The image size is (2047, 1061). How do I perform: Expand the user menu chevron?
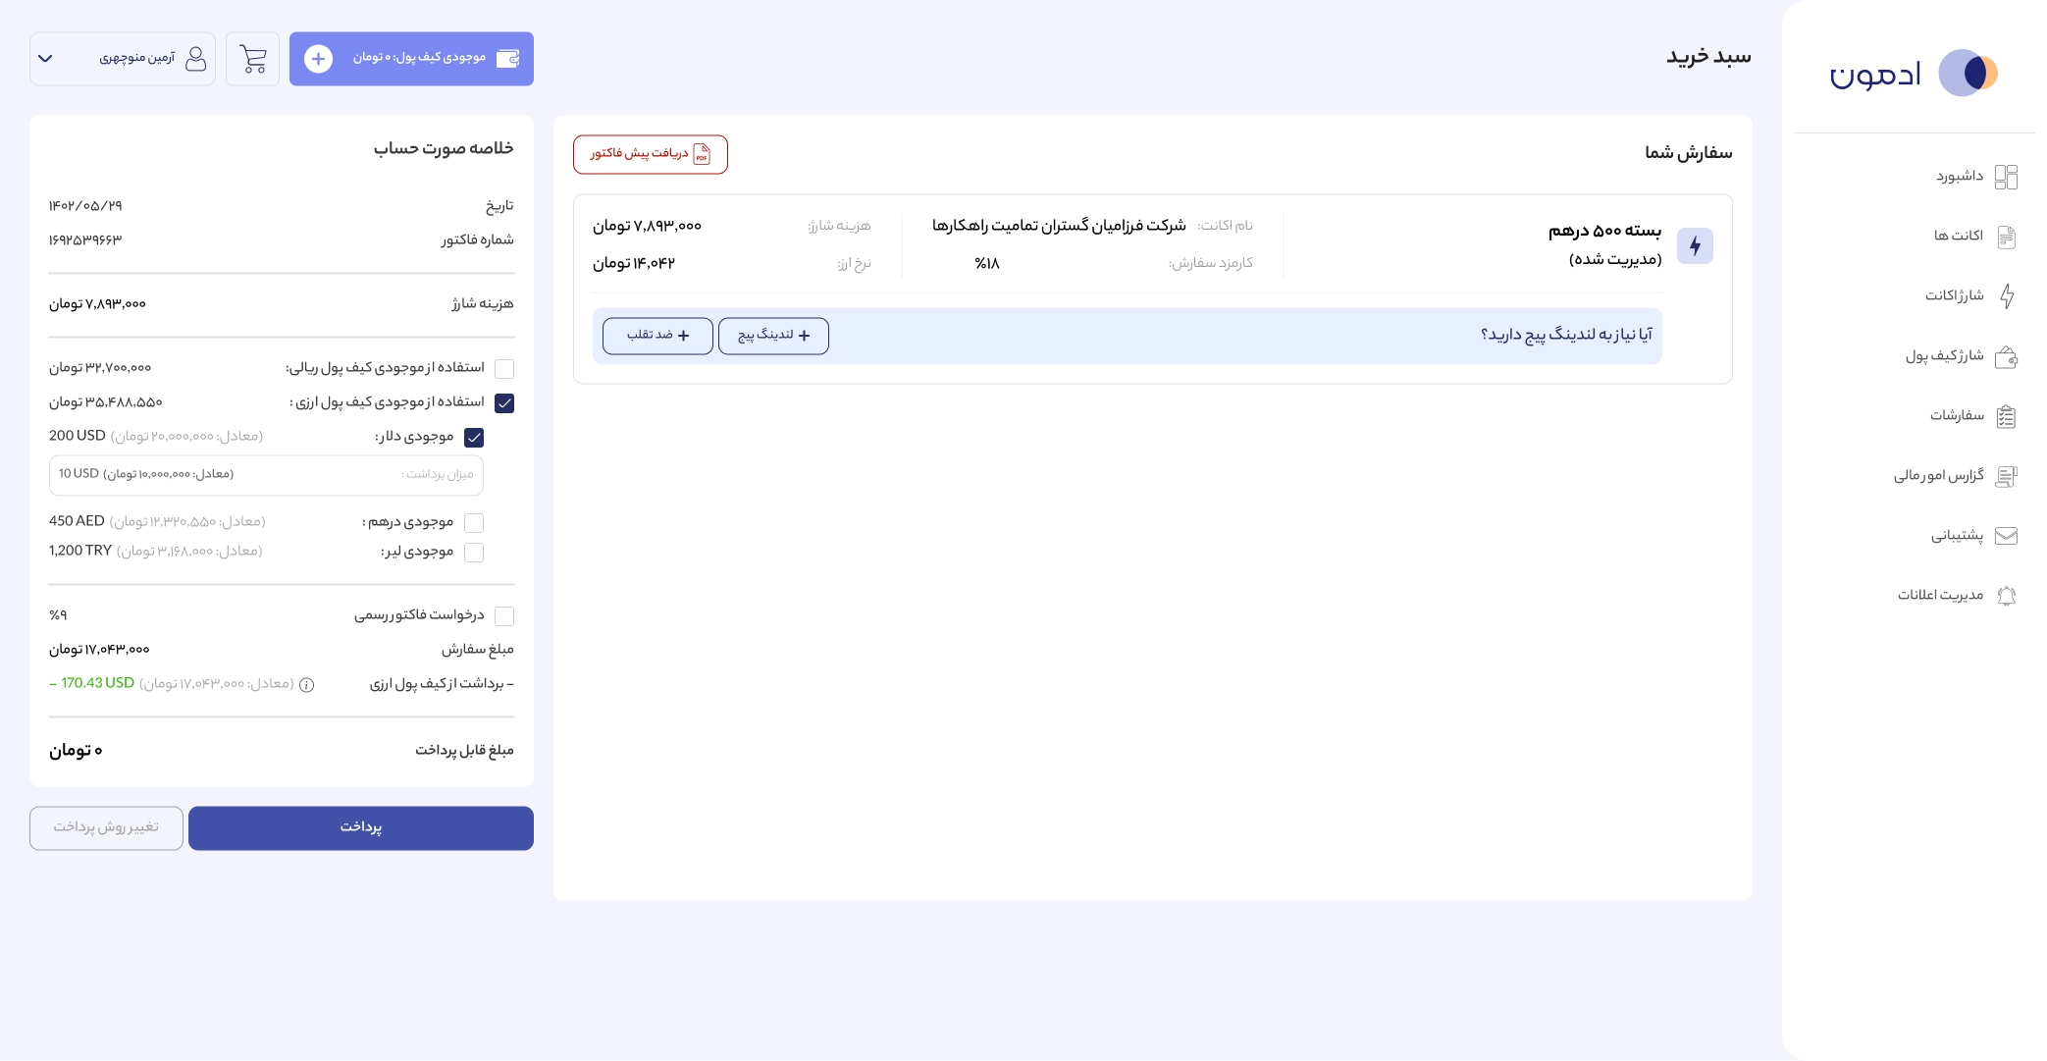(x=45, y=59)
